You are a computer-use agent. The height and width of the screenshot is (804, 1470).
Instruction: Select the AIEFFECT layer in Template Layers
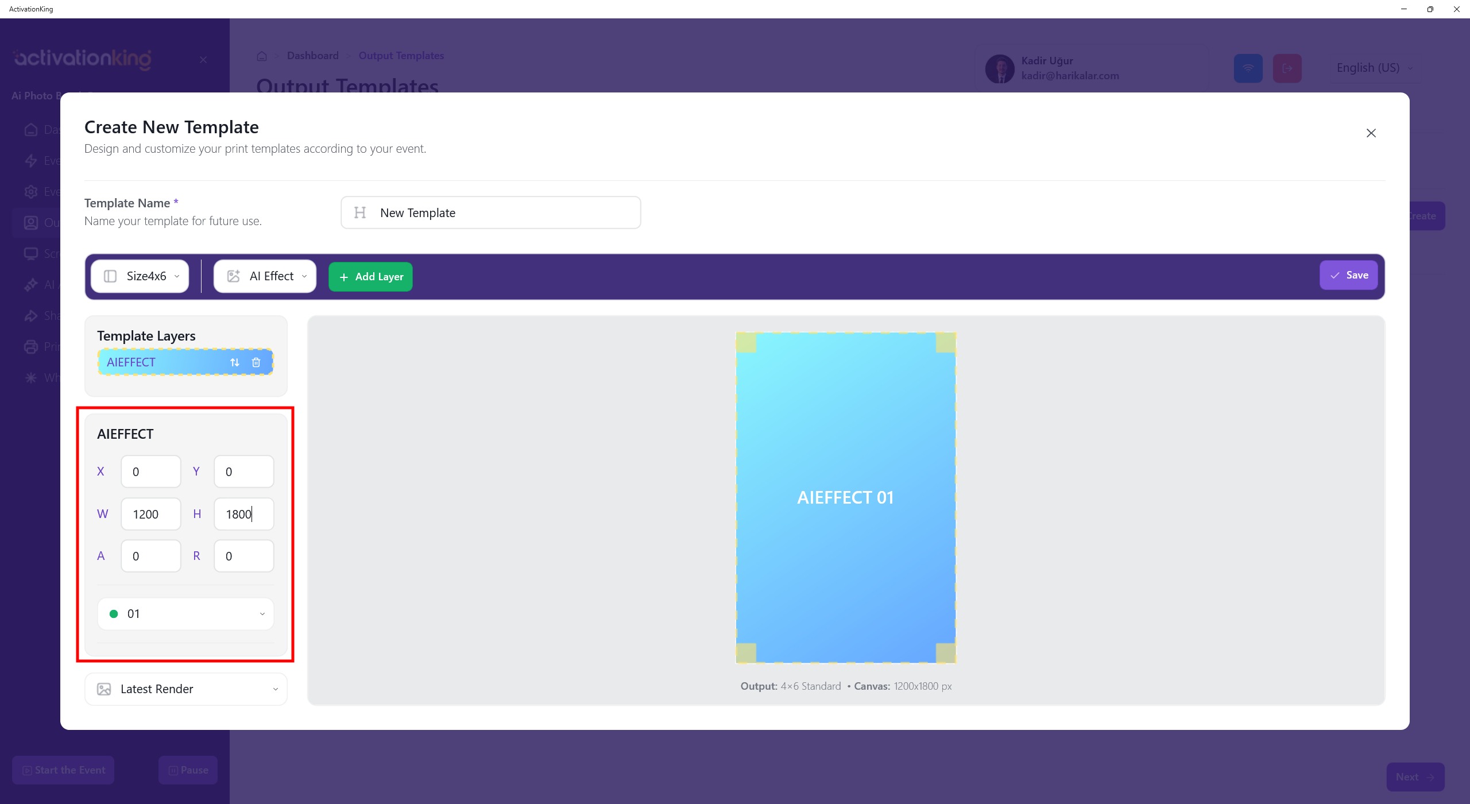[x=161, y=362]
